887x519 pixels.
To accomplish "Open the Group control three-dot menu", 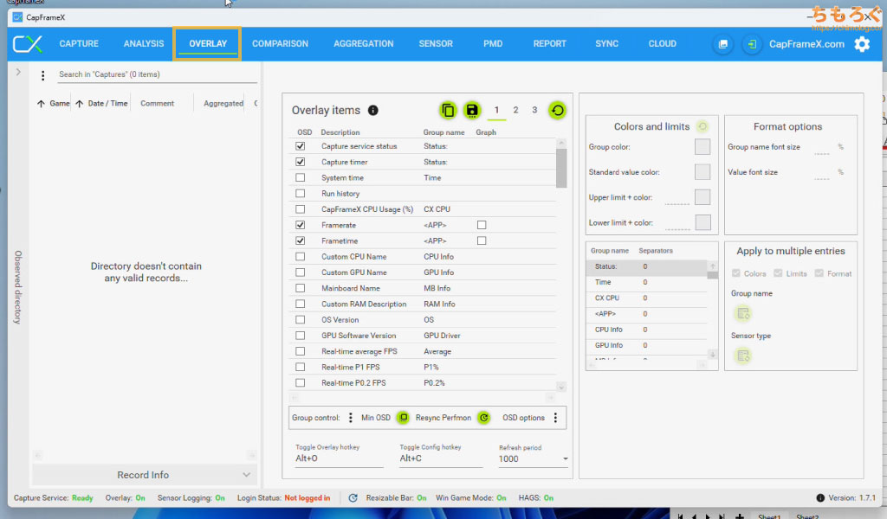I will click(350, 418).
